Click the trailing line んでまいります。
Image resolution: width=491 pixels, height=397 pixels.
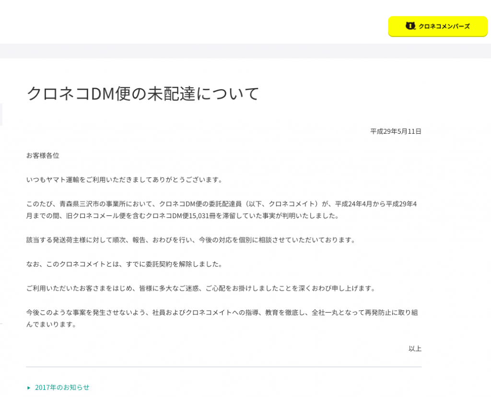(x=51, y=325)
